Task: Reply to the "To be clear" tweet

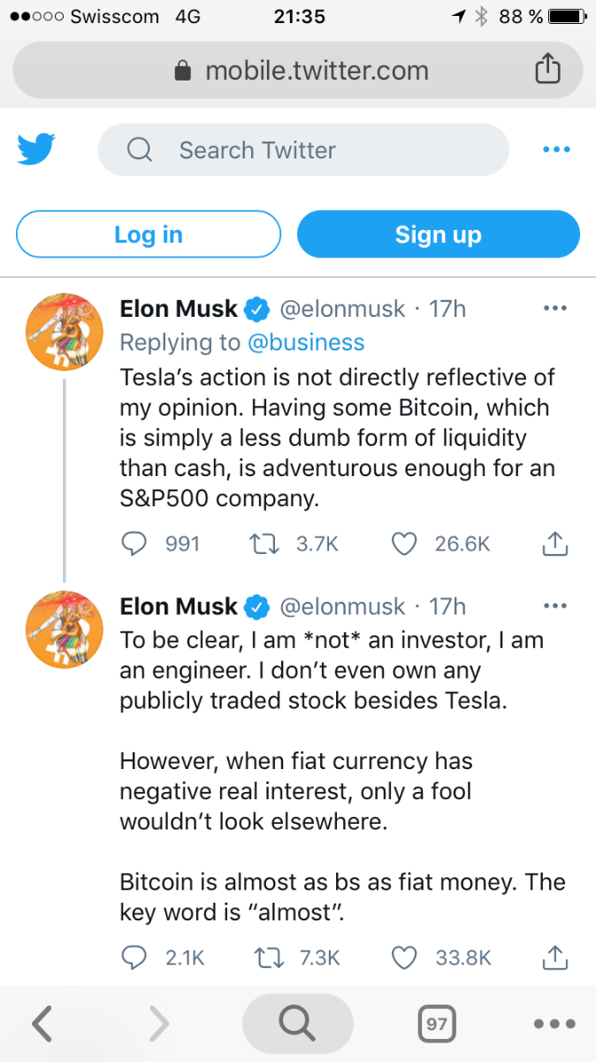Action: [134, 957]
